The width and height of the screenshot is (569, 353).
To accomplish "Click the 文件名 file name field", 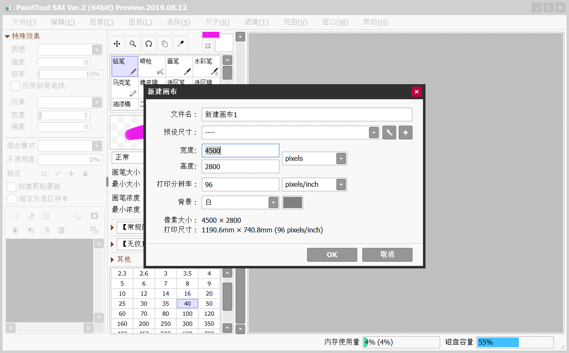I will pos(307,115).
